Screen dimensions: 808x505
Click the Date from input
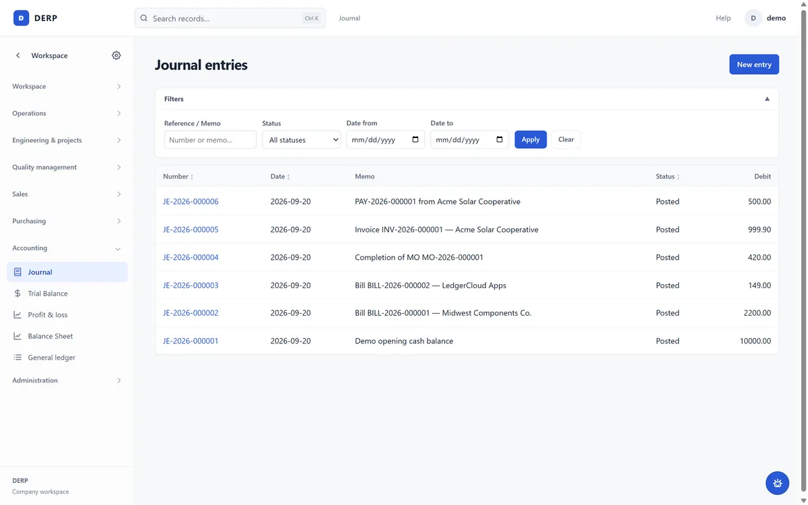coord(385,139)
